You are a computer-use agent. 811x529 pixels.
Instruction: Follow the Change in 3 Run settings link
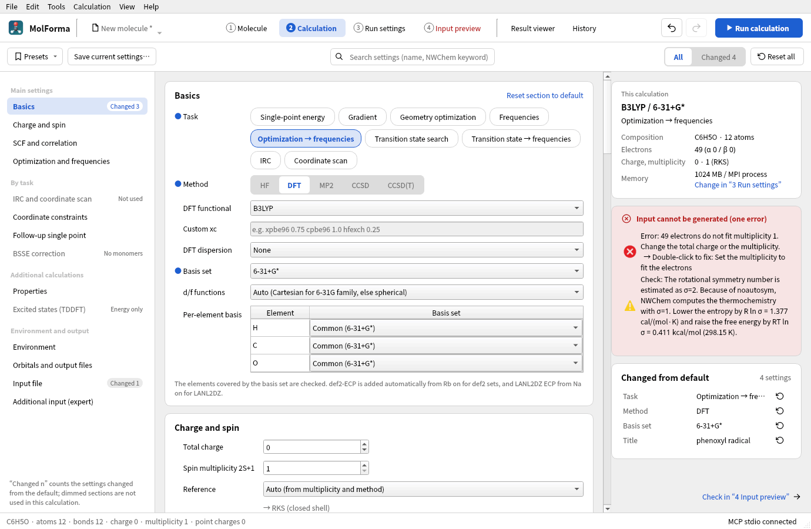click(738, 185)
